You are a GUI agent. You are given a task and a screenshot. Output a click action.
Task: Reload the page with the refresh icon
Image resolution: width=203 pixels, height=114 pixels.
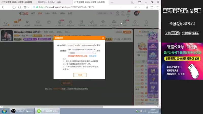point(14,7)
